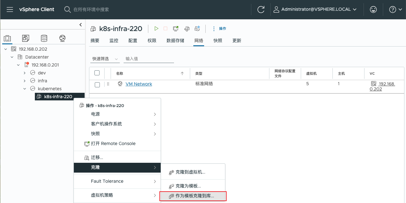Focus the 输入值 filter field

point(148,59)
